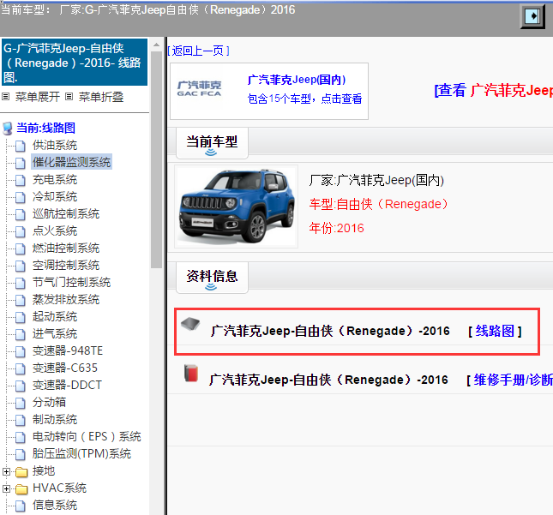Click the sidebar vertical scrollbar thumb
553x515 pixels.
coord(156,160)
